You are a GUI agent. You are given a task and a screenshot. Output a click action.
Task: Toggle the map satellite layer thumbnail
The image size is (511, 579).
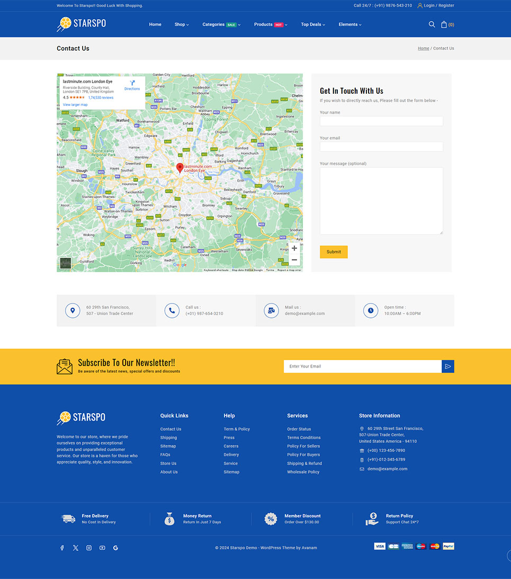coord(66,263)
